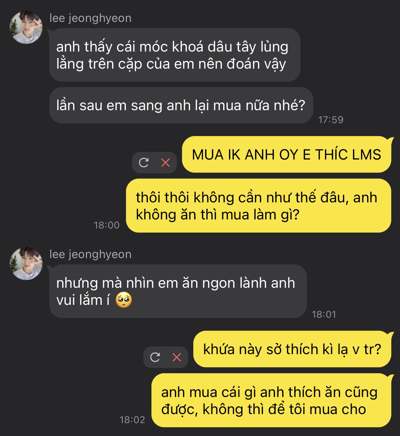
Task: Retry sending the 'khứa này sở thích' message
Action: (155, 357)
